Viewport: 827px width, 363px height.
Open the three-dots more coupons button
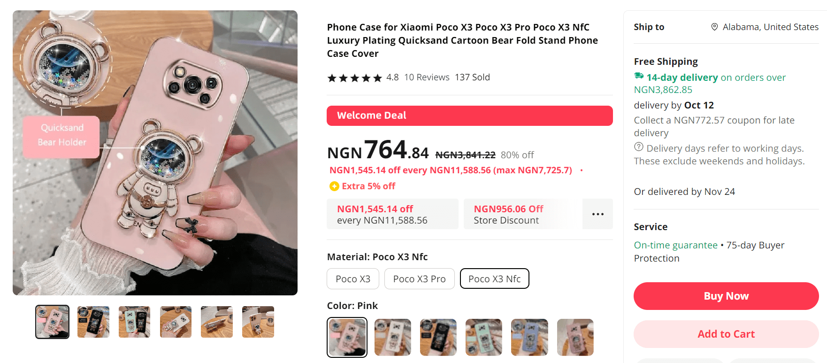click(x=597, y=214)
